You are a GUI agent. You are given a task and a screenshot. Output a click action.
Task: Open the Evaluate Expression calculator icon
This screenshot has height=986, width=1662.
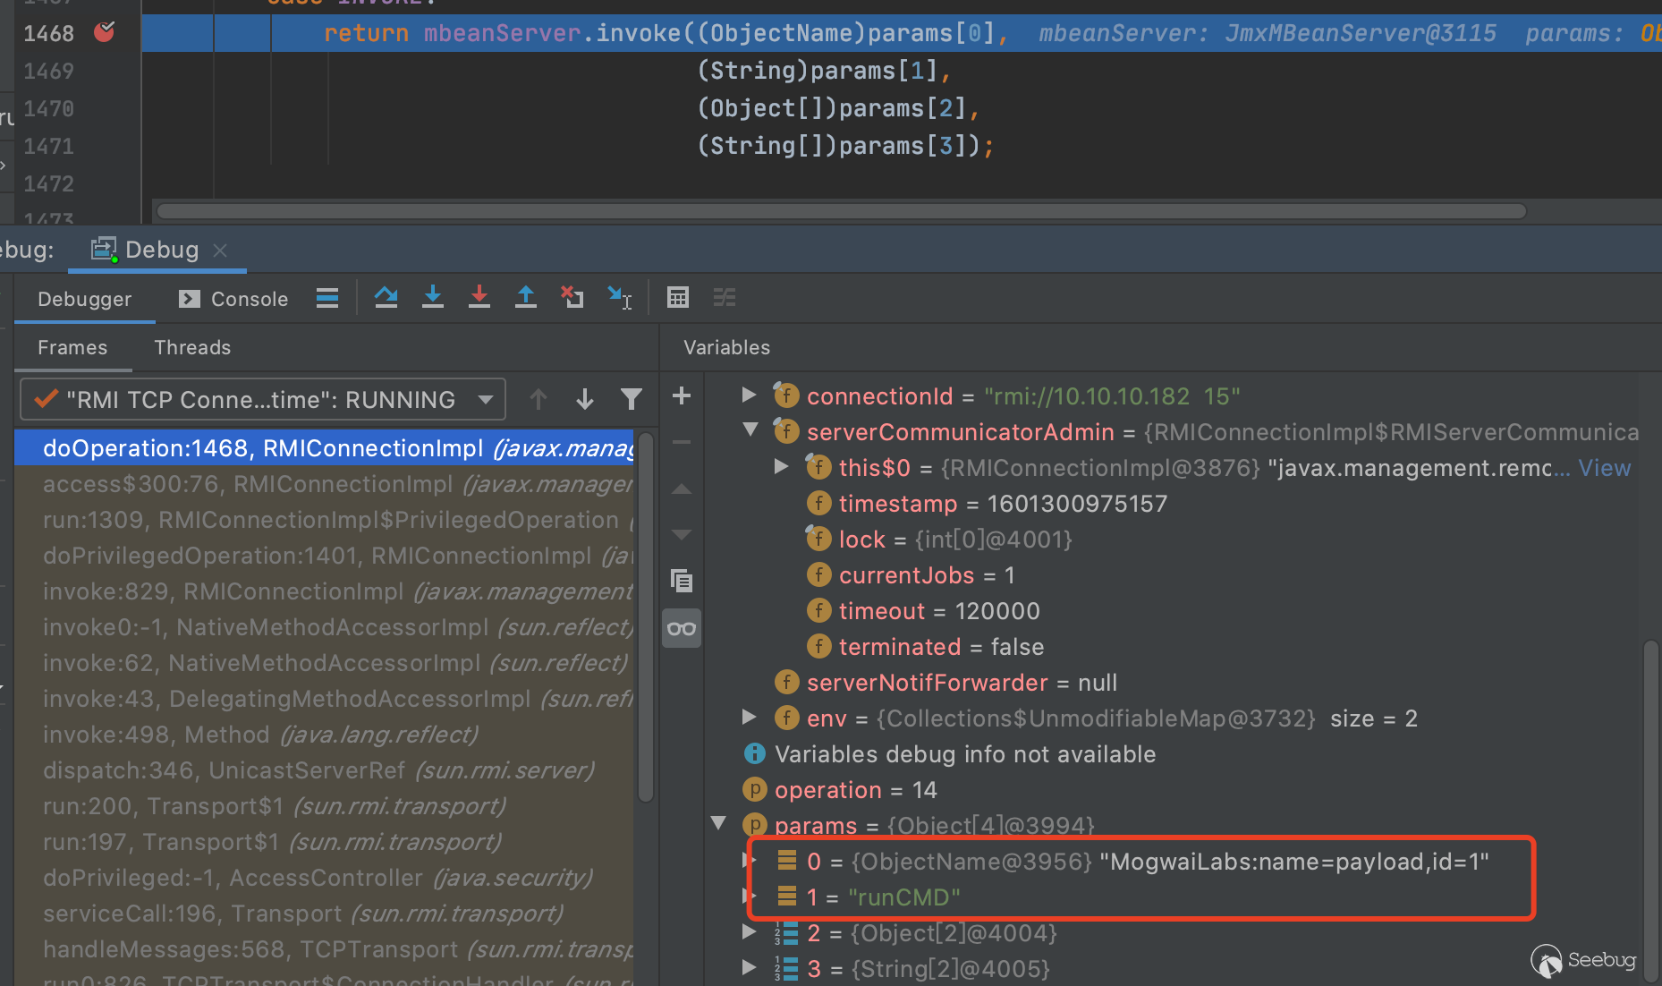point(678,298)
